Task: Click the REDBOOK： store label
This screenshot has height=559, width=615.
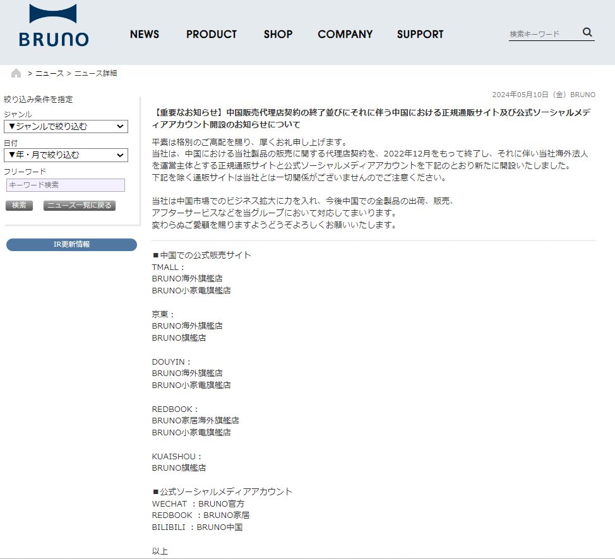Action: [176, 409]
